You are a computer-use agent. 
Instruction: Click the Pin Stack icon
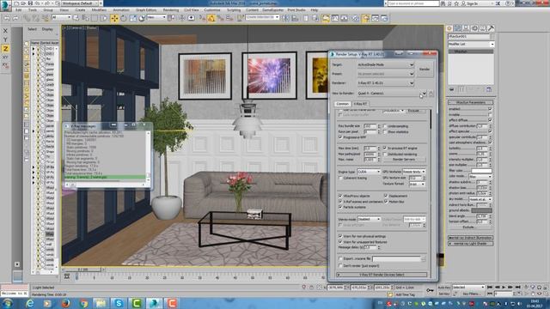tap(452, 89)
